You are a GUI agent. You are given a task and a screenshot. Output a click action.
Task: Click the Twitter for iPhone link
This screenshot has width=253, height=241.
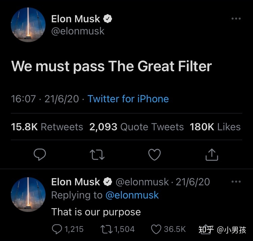point(128,99)
